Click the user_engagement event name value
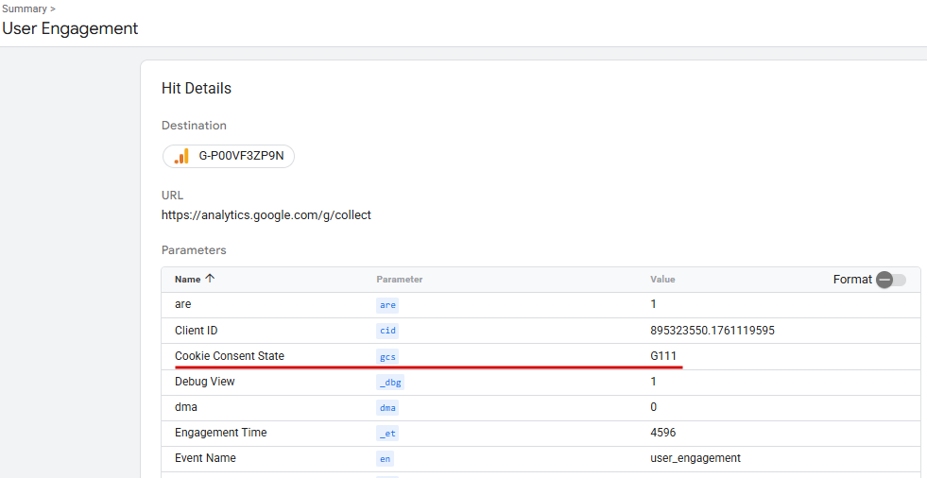The height and width of the screenshot is (478, 927). [689, 458]
